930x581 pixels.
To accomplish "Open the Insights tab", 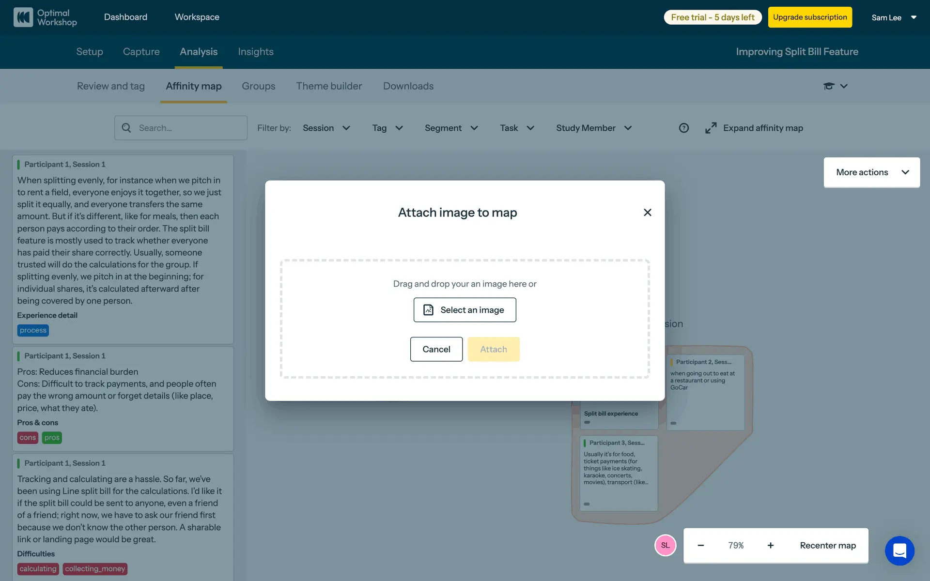I will (255, 52).
